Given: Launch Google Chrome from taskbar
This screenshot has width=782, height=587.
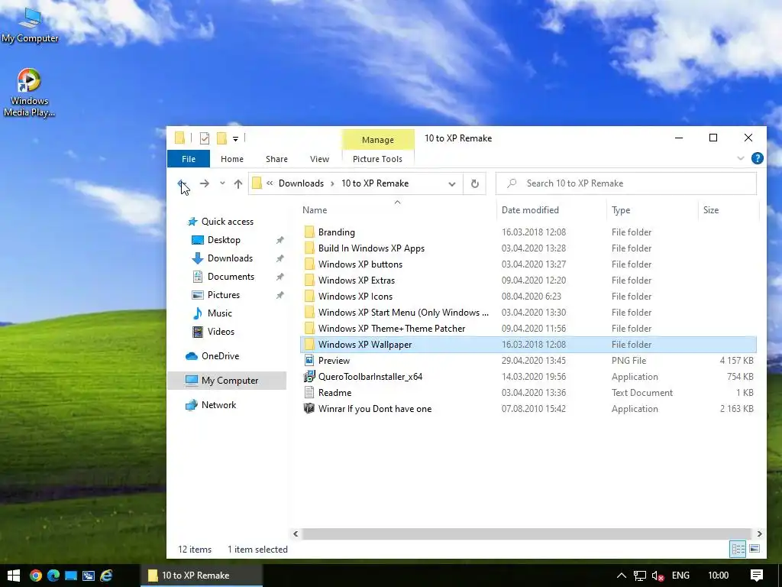Looking at the screenshot, I should click(35, 576).
